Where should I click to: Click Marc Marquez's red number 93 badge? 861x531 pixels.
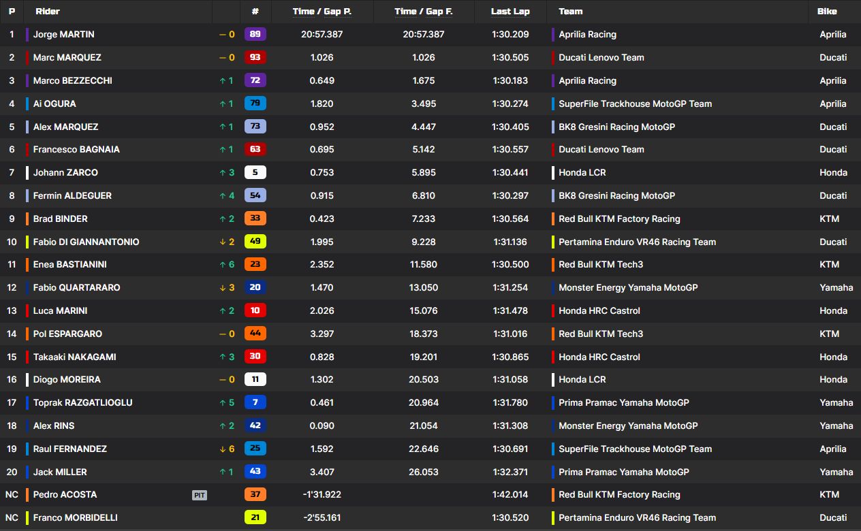pyautogui.click(x=255, y=57)
